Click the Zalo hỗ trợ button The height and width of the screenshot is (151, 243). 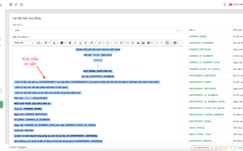pos(222,147)
